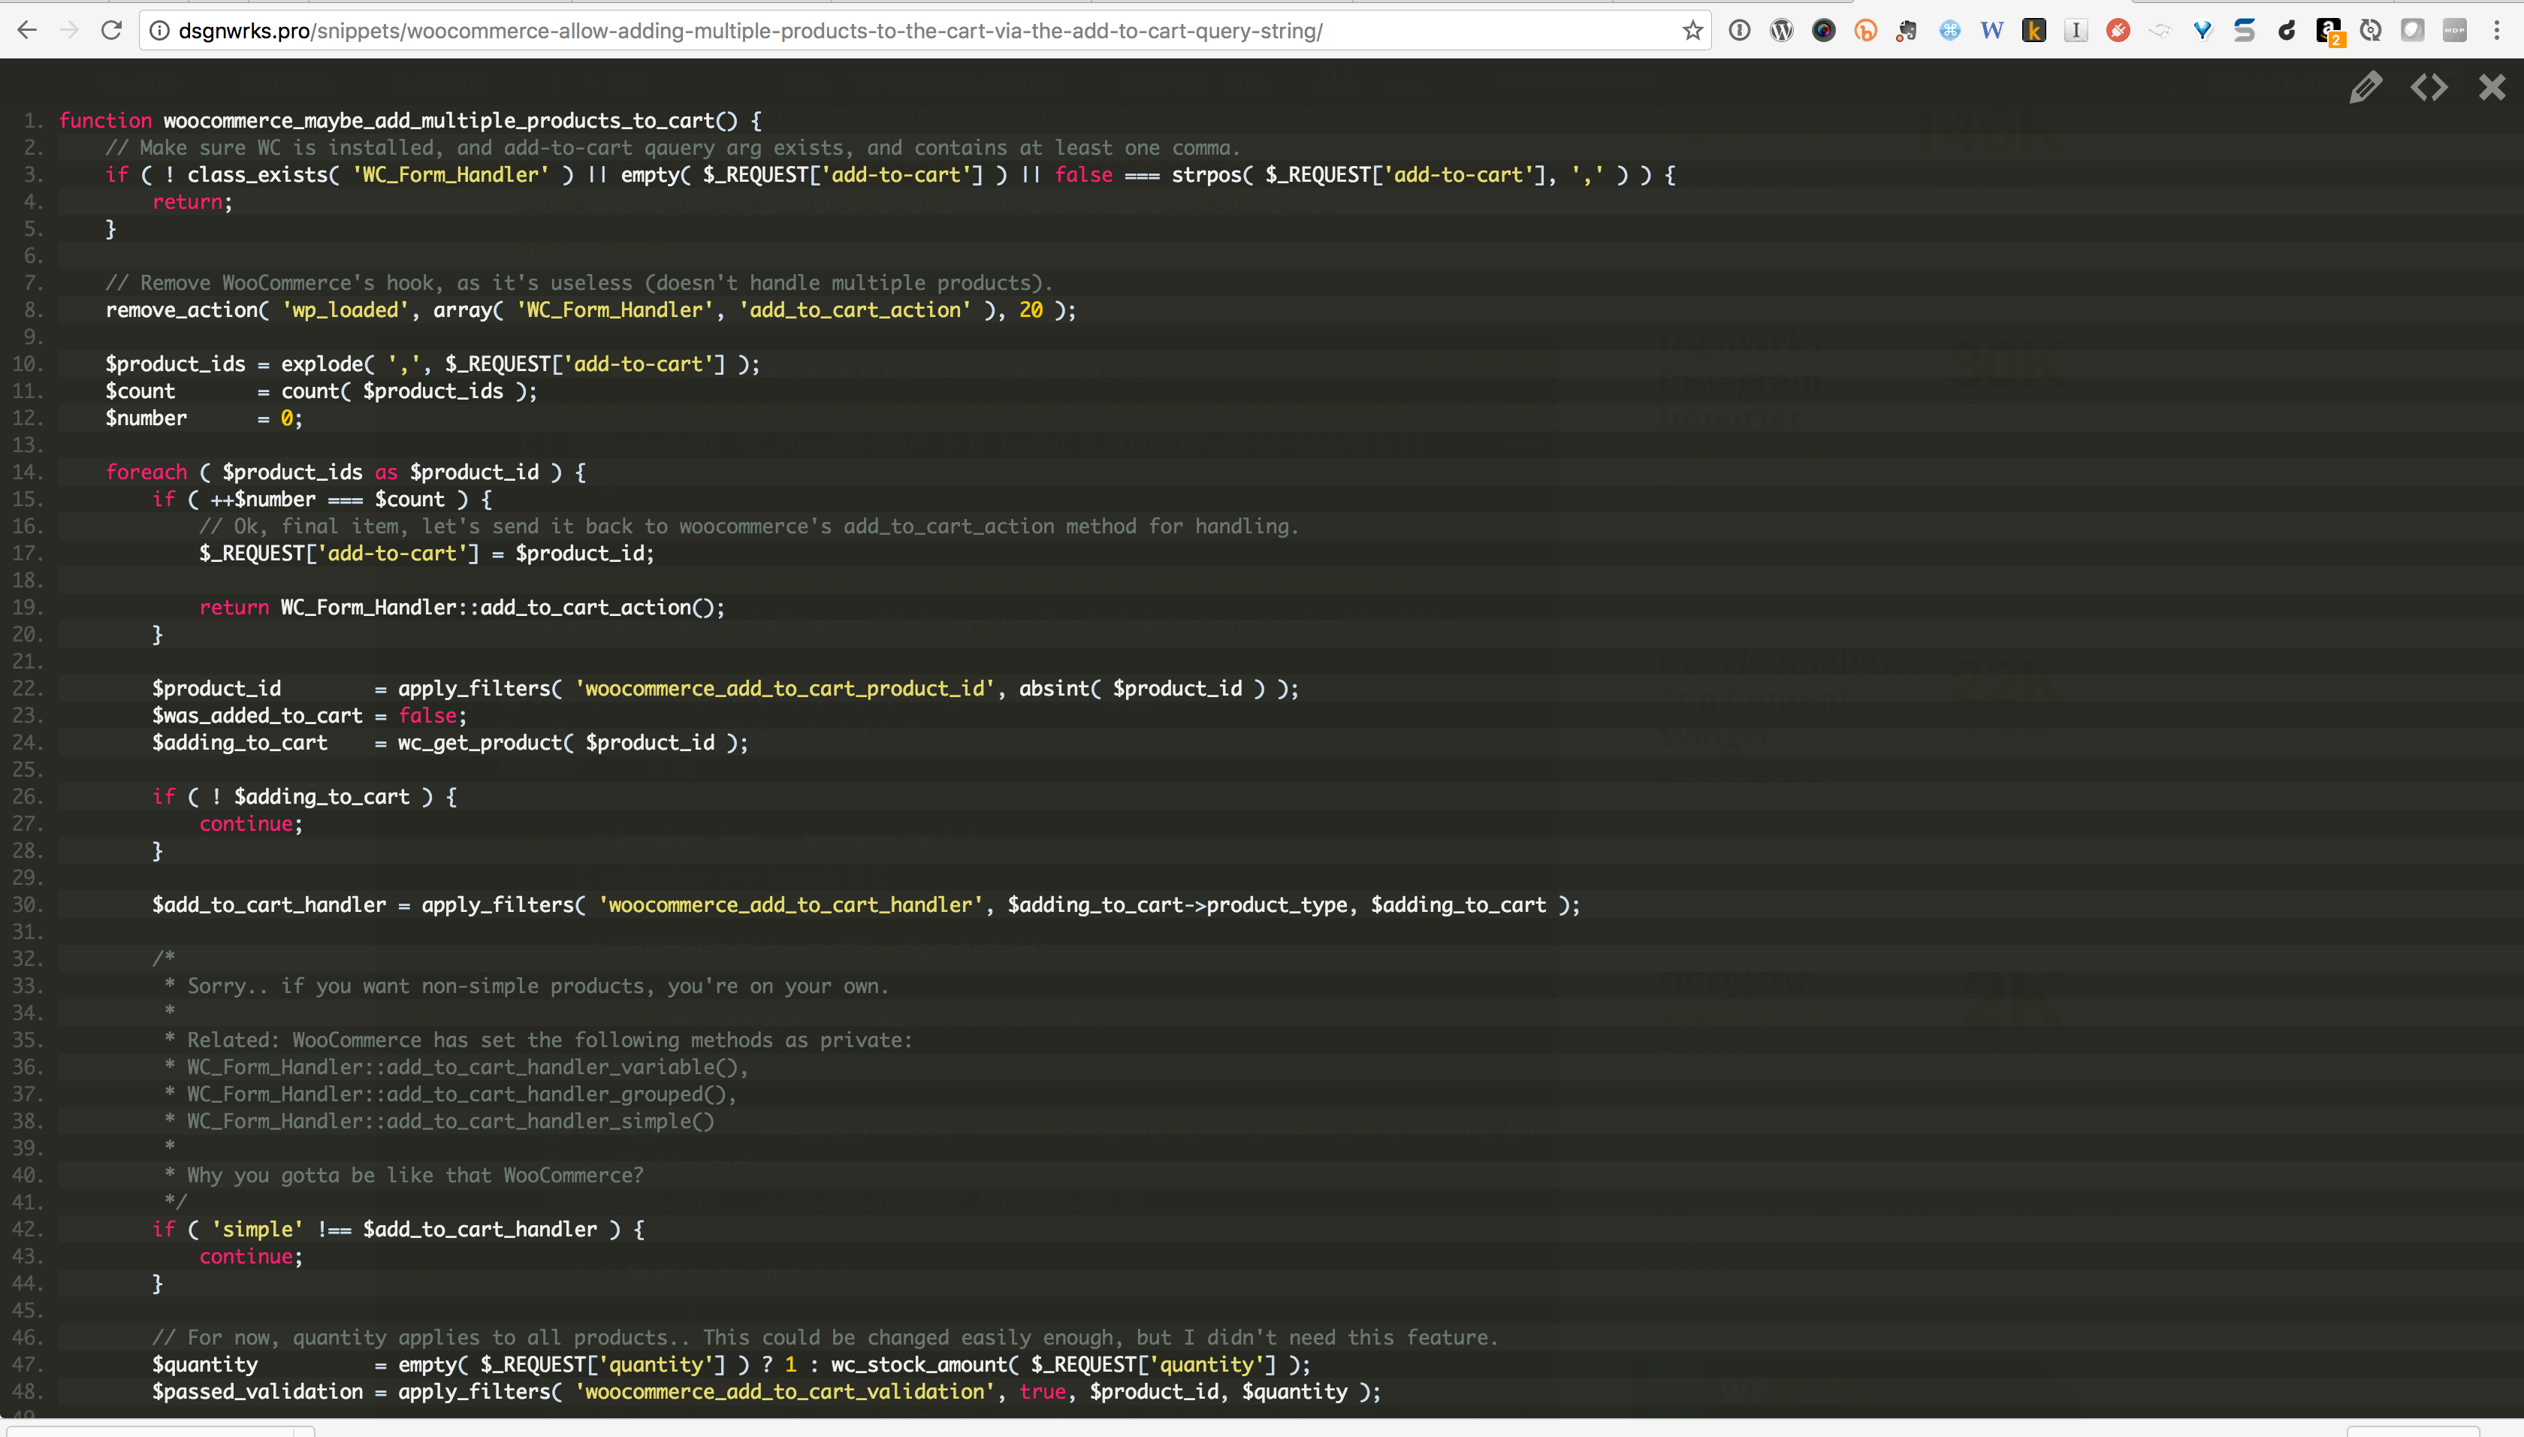The width and height of the screenshot is (2524, 1437).
Task: Click the browser forward arrow
Action: (69, 31)
